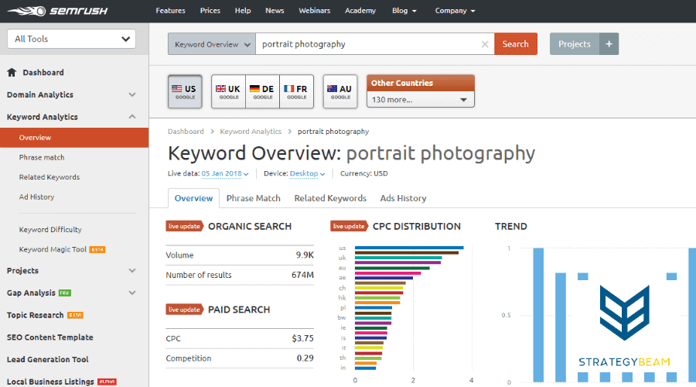Image resolution: width=696 pixels, height=387 pixels.
Task: Click the Projects button
Action: pyautogui.click(x=575, y=44)
